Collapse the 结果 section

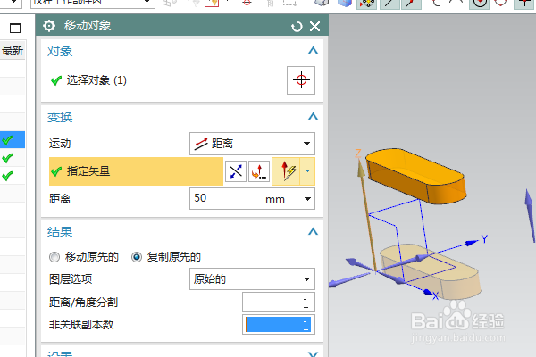tap(313, 232)
